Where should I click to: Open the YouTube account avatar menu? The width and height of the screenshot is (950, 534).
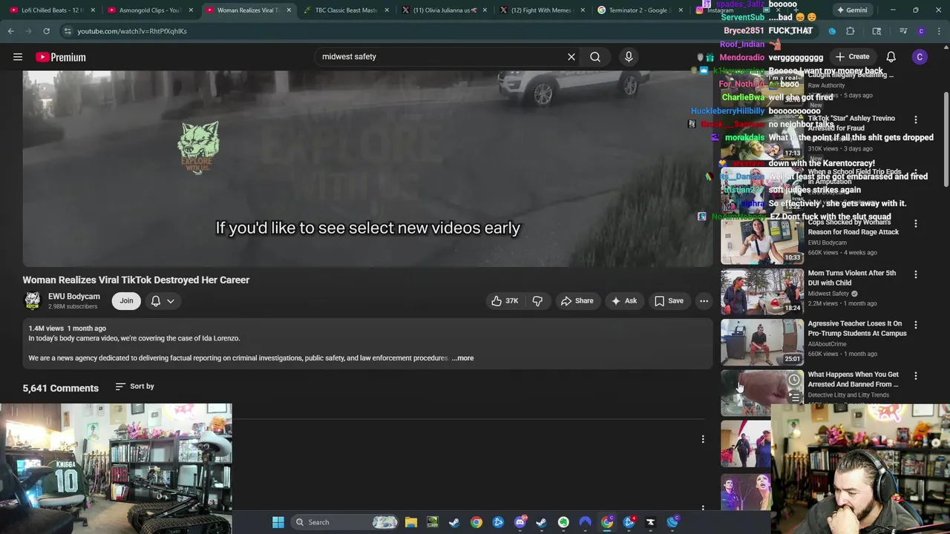click(x=920, y=57)
